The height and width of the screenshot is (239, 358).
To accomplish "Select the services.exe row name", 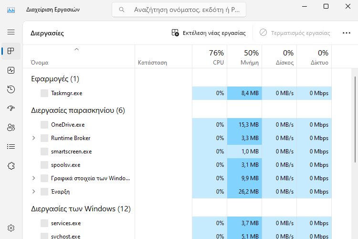I will tap(66, 223).
